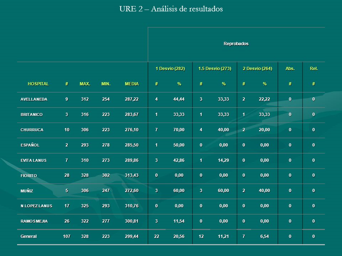Select the Reprobados header
The image size is (342, 256).
[236, 44]
